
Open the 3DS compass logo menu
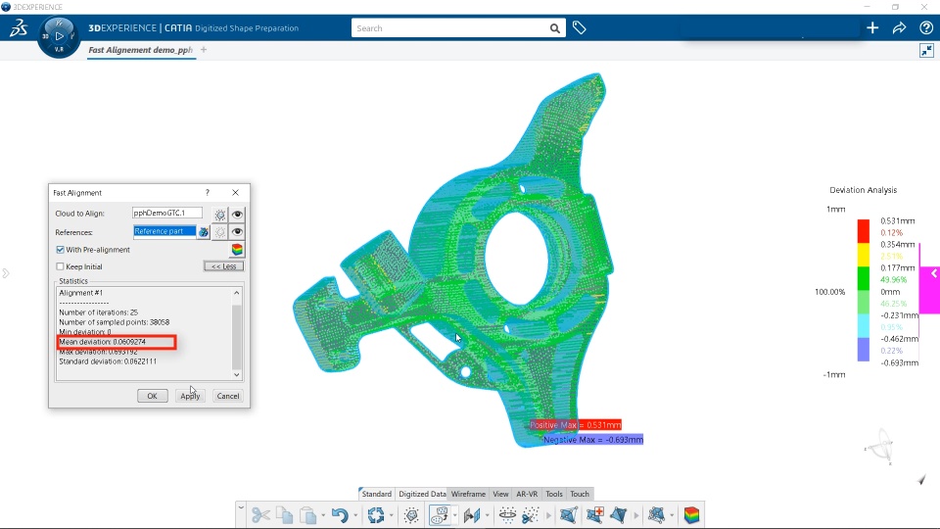coord(18,27)
